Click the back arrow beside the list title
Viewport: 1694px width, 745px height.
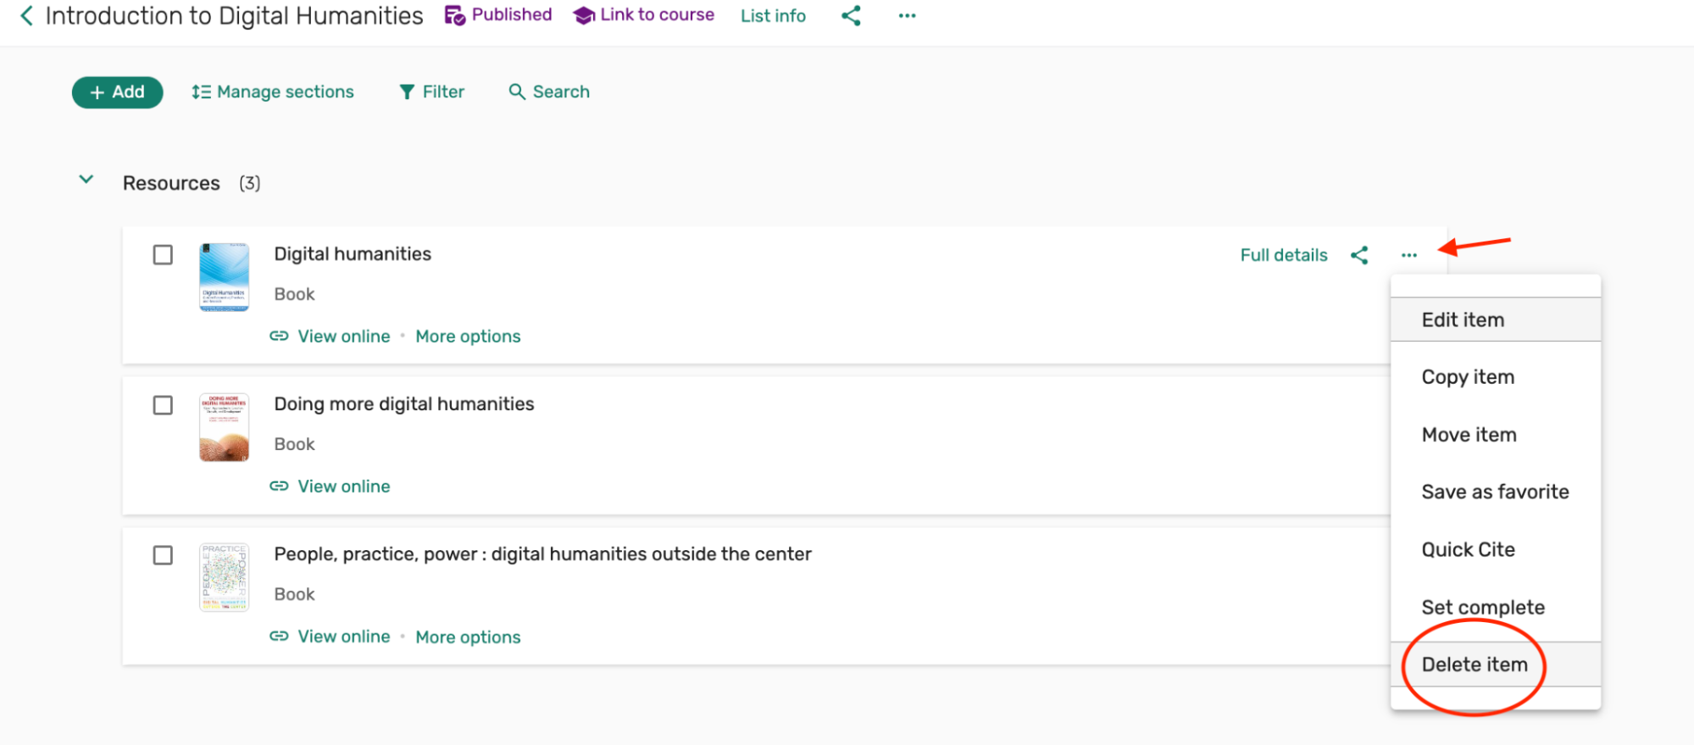tap(26, 16)
